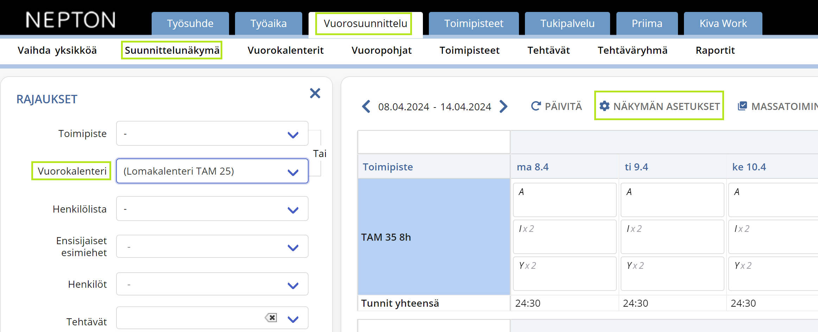Open the Kiva Work tab

tap(723, 24)
